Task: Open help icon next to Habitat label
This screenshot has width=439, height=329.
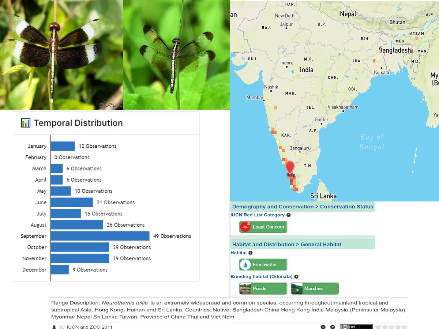Action: [251, 253]
